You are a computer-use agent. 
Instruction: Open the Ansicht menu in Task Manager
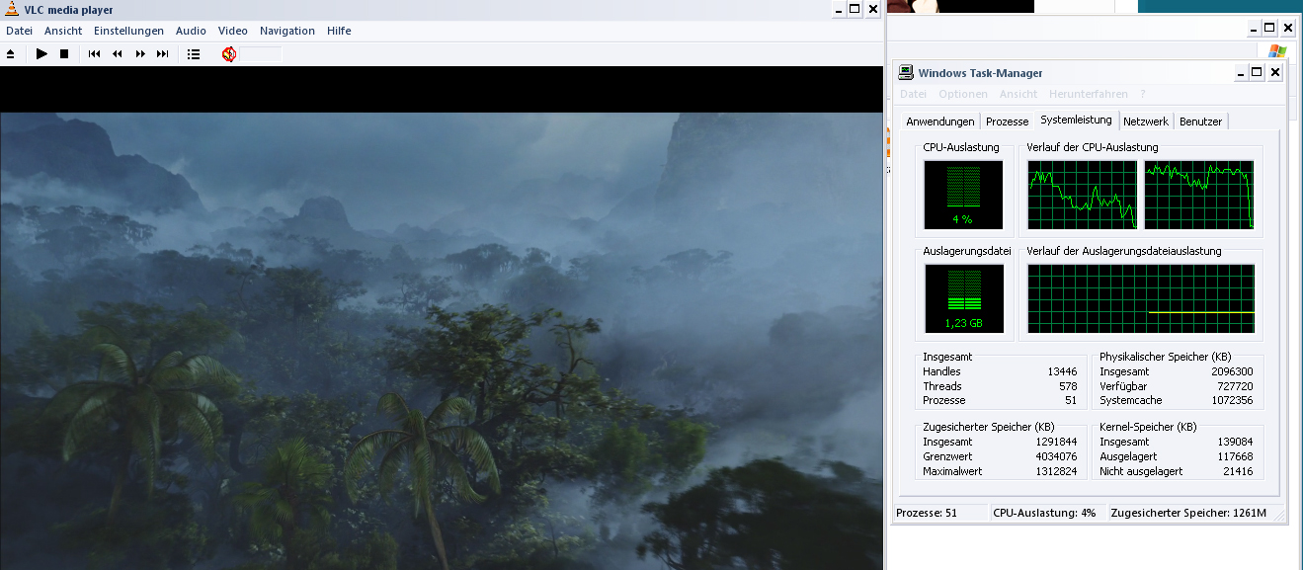(x=1018, y=94)
